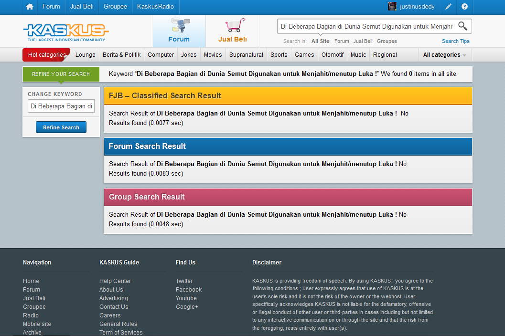
Task: Open the footer Forum link
Action: [x=32, y=290]
